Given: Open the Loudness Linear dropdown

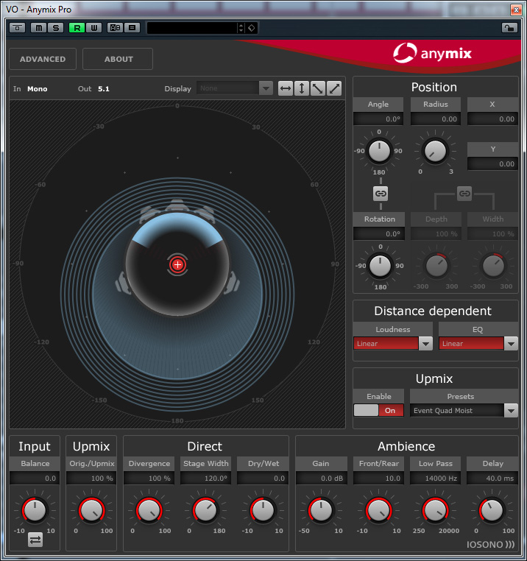Looking at the screenshot, I should point(425,344).
